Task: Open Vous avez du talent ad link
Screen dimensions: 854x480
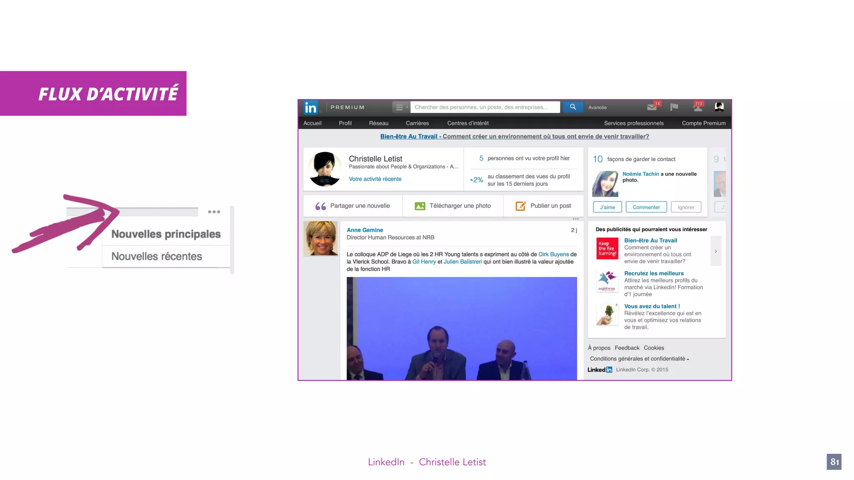Action: pyautogui.click(x=652, y=306)
